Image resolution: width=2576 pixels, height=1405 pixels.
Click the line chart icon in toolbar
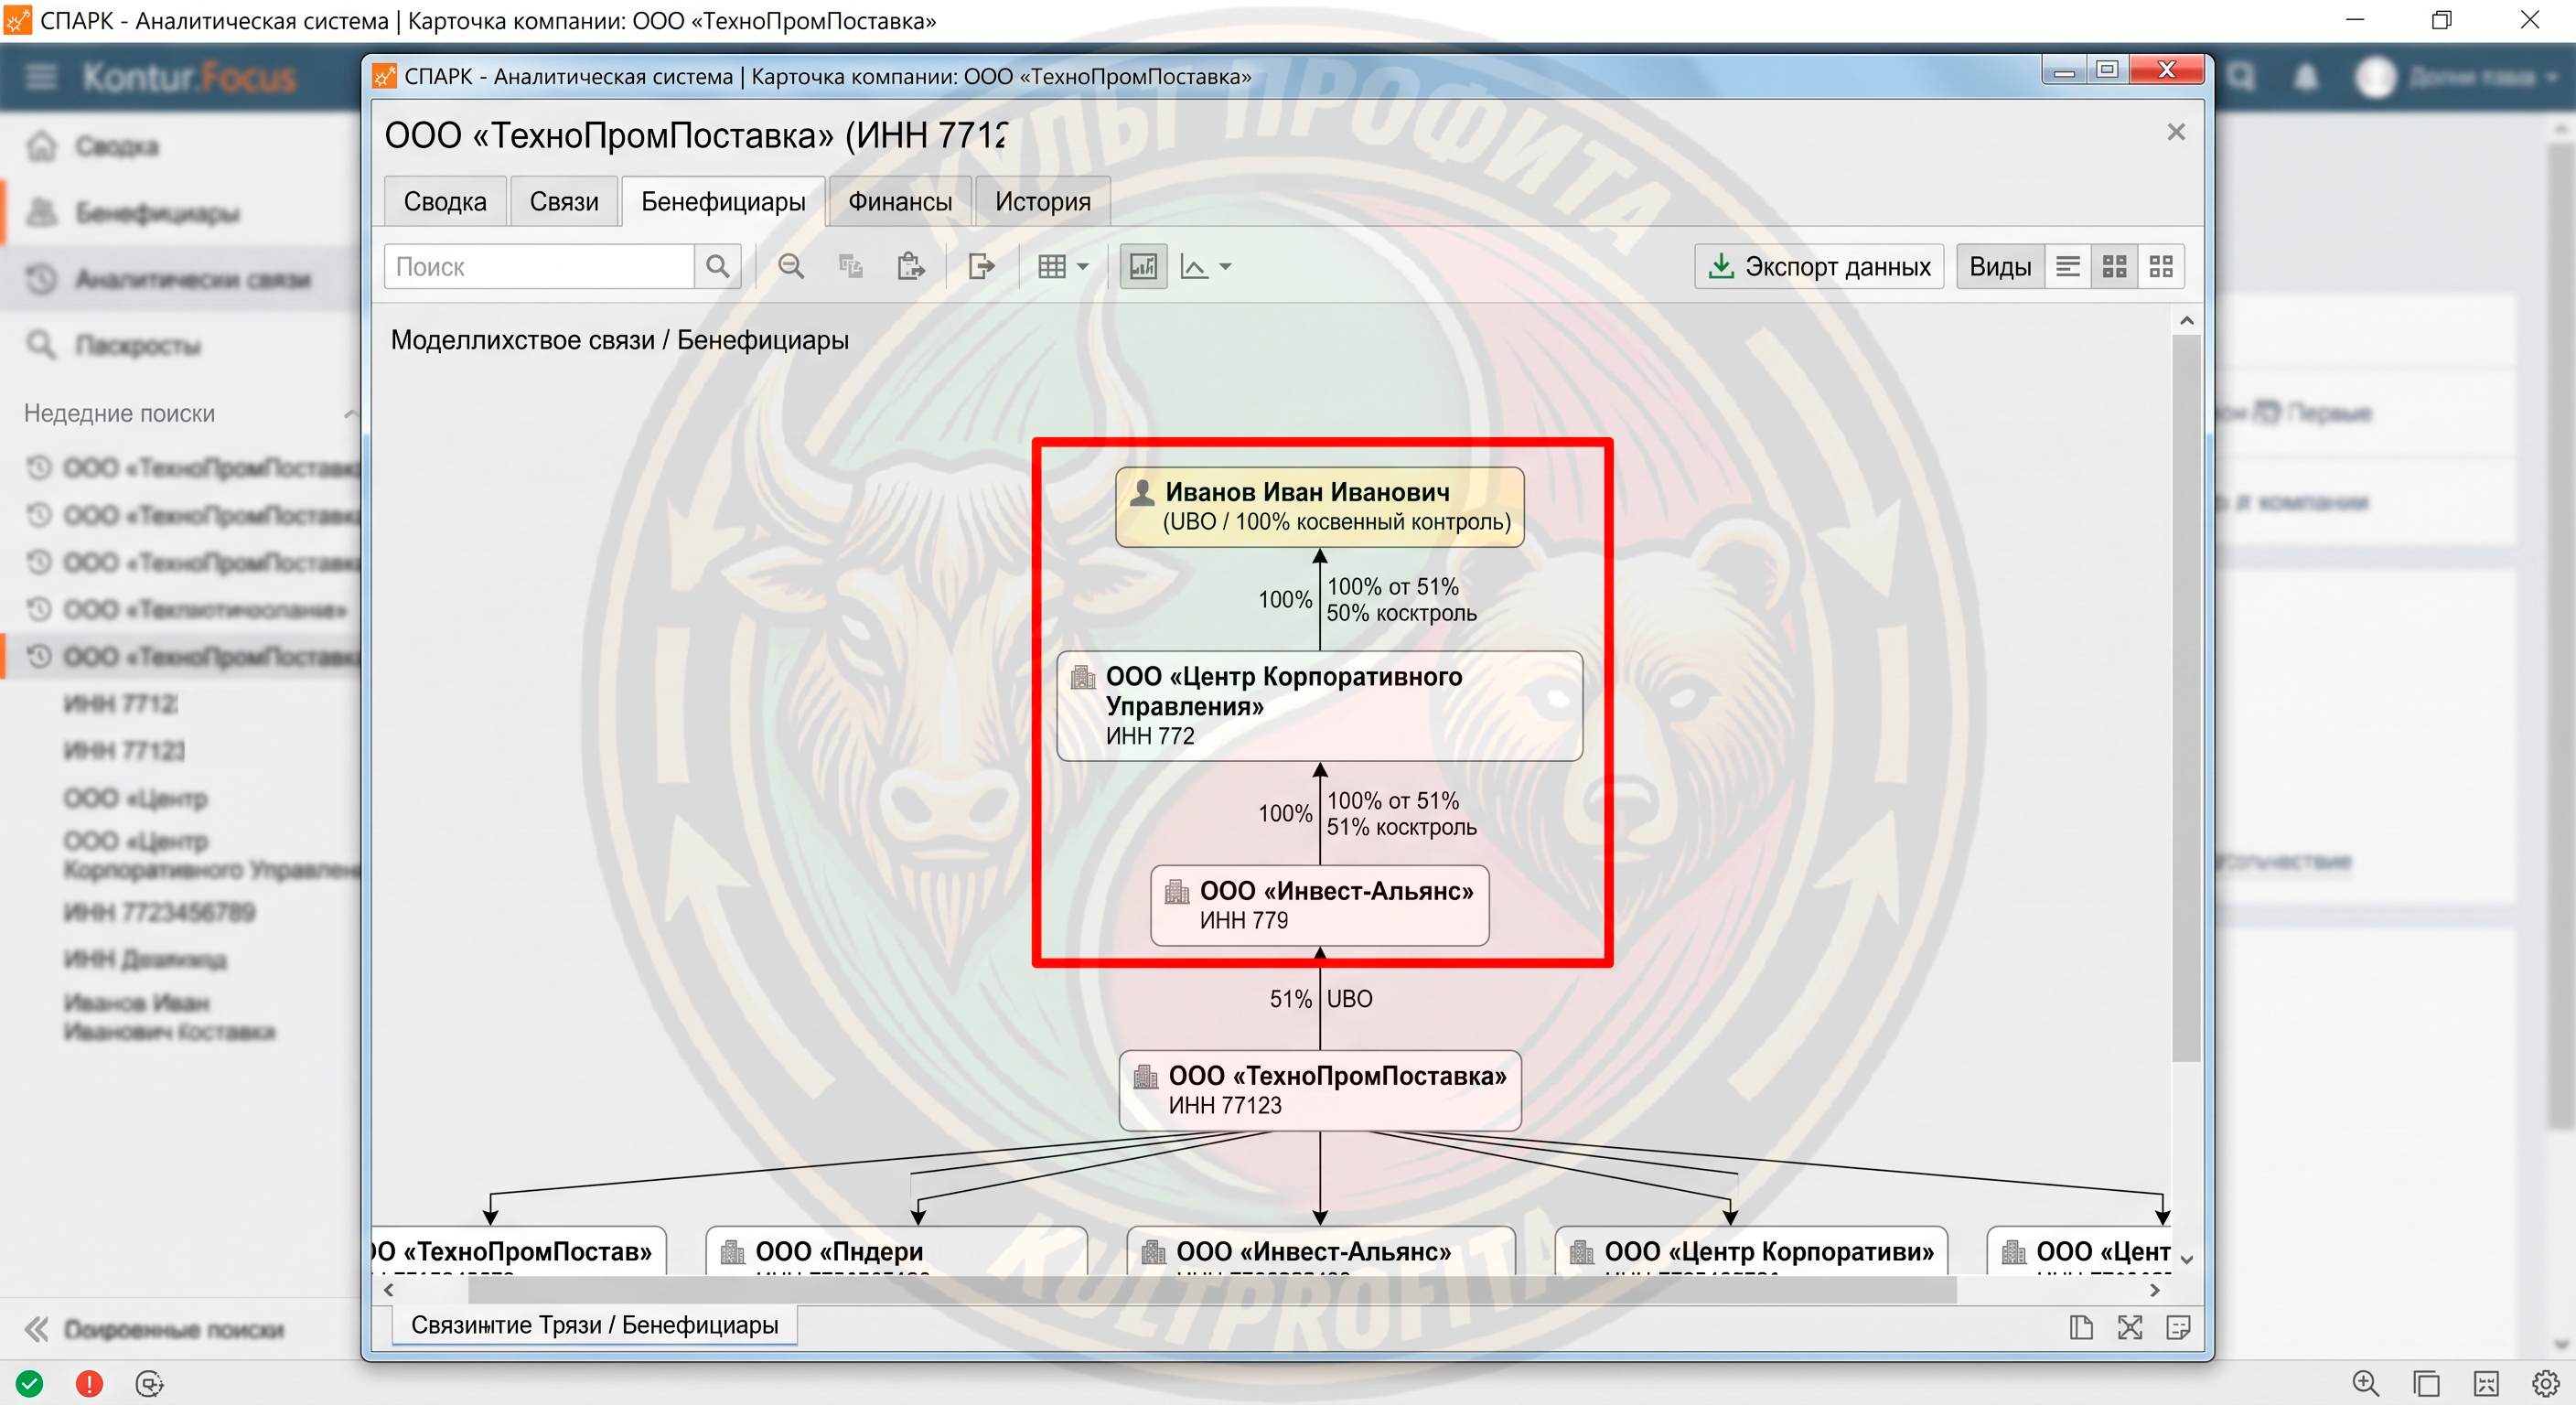(x=1194, y=267)
